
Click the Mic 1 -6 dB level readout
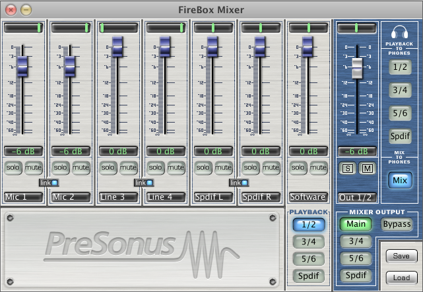pos(24,152)
